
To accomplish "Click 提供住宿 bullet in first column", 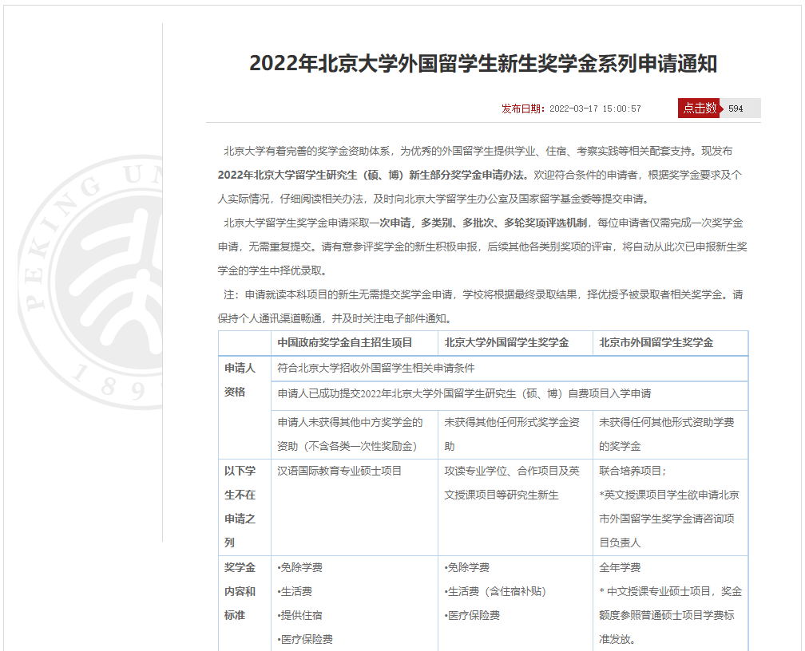I will pyautogui.click(x=299, y=615).
